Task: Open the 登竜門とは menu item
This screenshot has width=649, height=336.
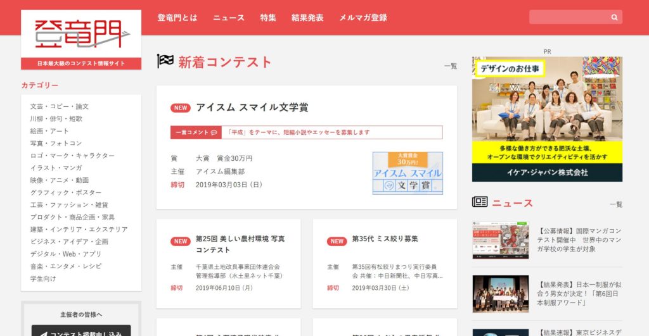Action: 177,18
